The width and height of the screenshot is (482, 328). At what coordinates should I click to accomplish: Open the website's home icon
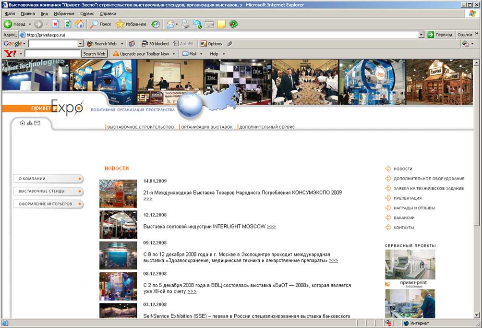(x=22, y=123)
